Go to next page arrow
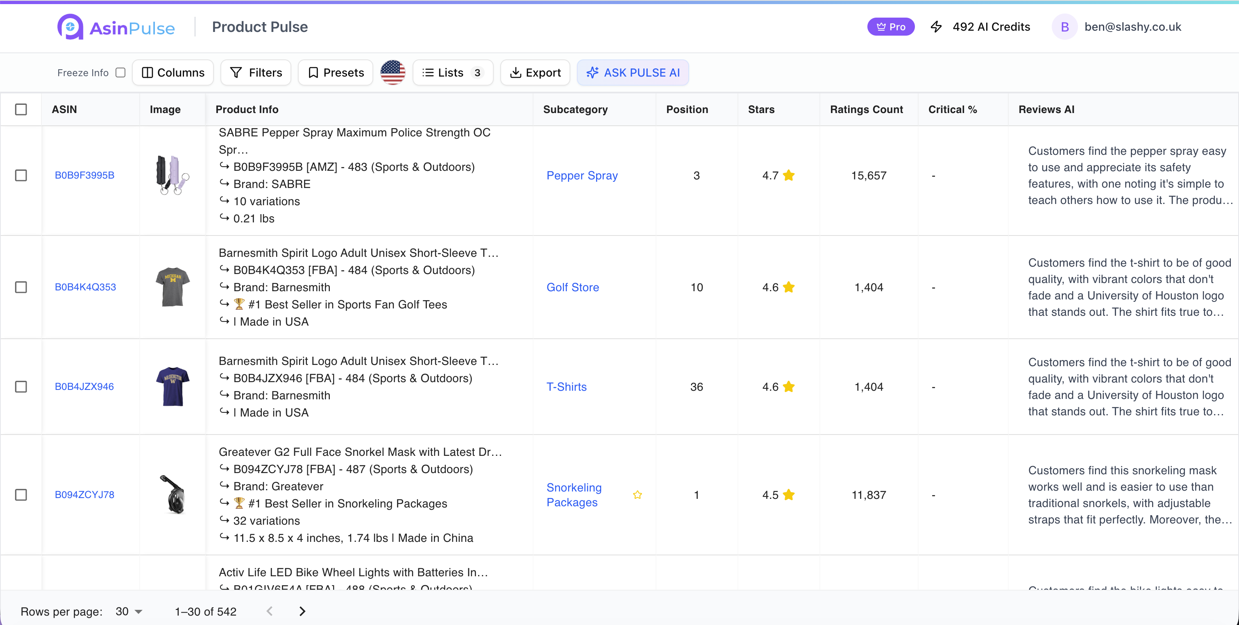 pyautogui.click(x=302, y=611)
